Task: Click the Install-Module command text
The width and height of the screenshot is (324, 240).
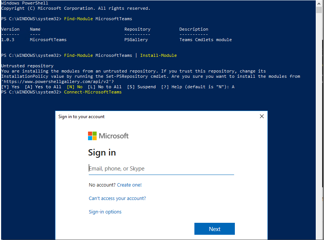Action: pos(158,55)
